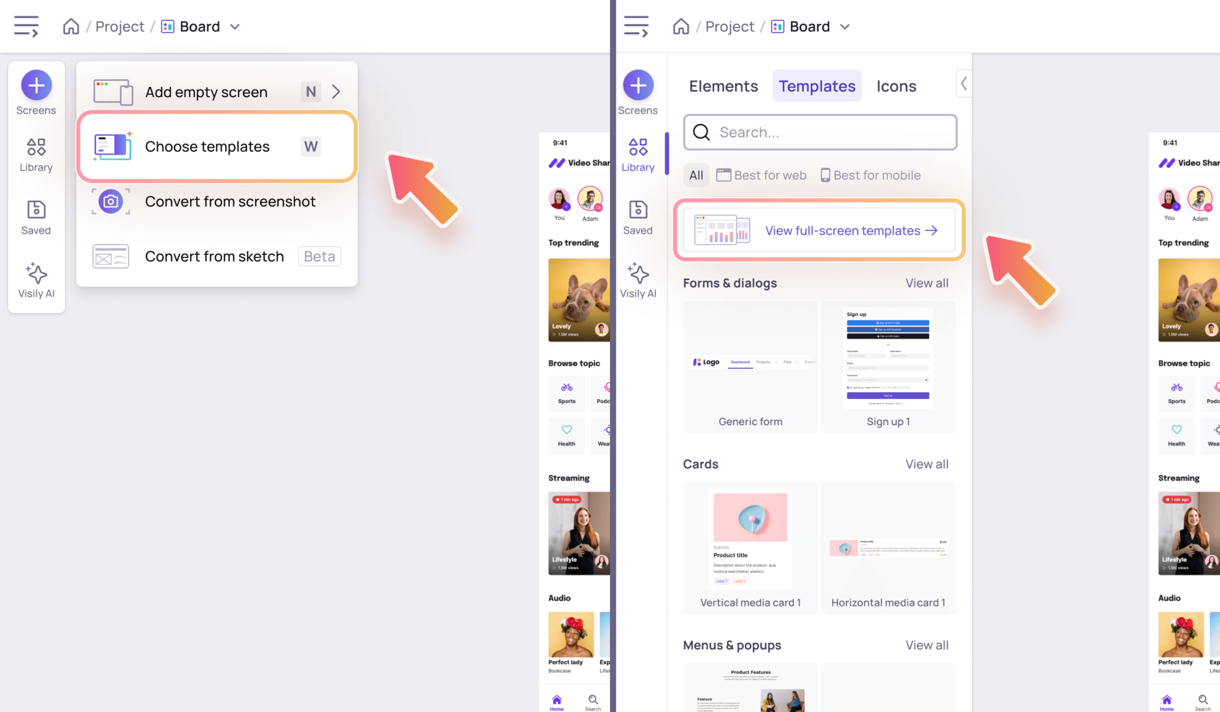Collapse the templates panel with side chevron
This screenshot has width=1220, height=712.
[963, 83]
